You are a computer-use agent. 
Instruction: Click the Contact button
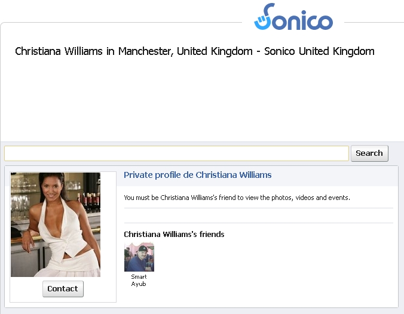click(x=63, y=289)
